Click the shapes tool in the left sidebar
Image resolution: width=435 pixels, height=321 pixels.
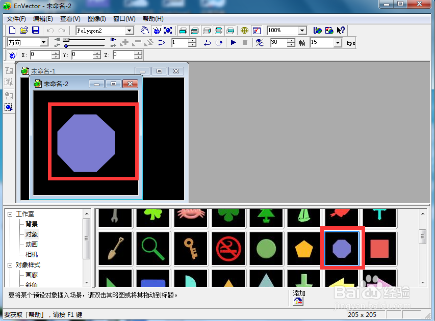tap(9, 95)
